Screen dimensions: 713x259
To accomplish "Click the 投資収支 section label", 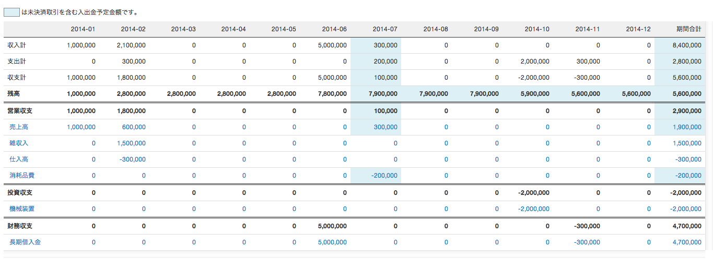I will point(20,193).
